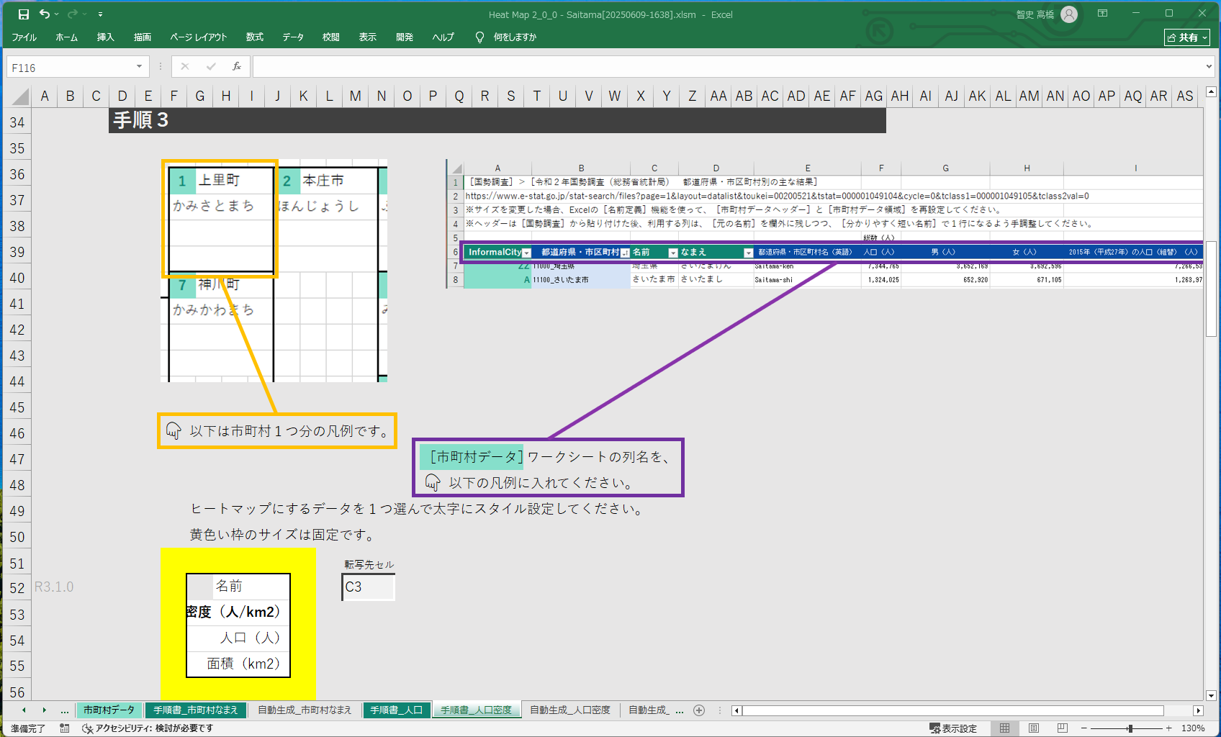Expand the Name Box dropdown arrow
1221x737 pixels.
tap(139, 67)
